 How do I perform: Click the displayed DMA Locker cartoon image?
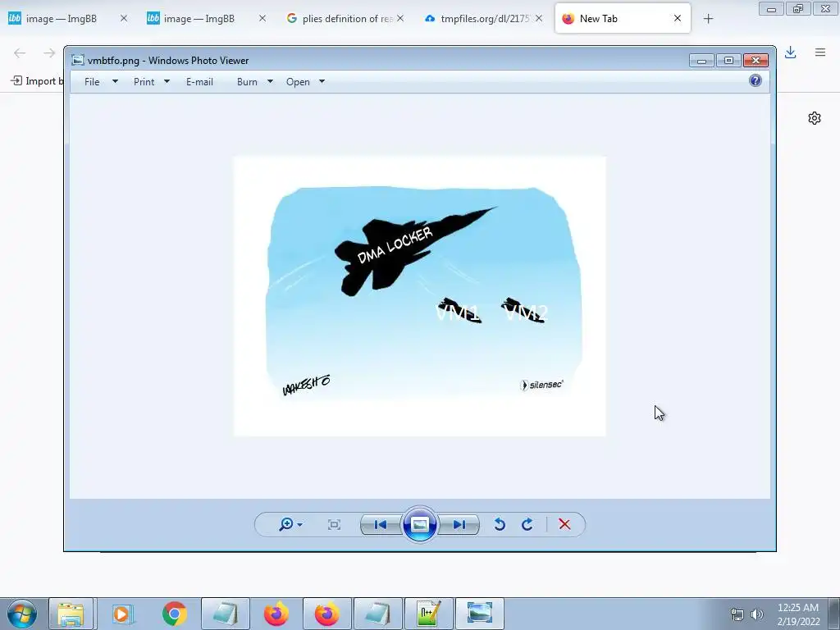420,296
